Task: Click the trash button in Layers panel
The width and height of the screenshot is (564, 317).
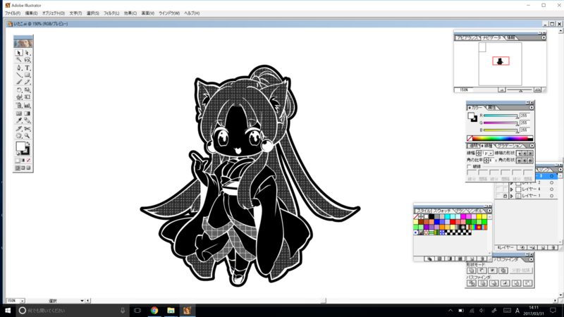Action: coord(553,248)
